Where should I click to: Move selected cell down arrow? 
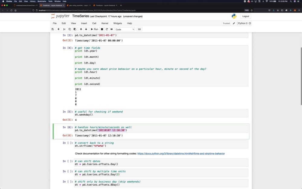pos(86,29)
